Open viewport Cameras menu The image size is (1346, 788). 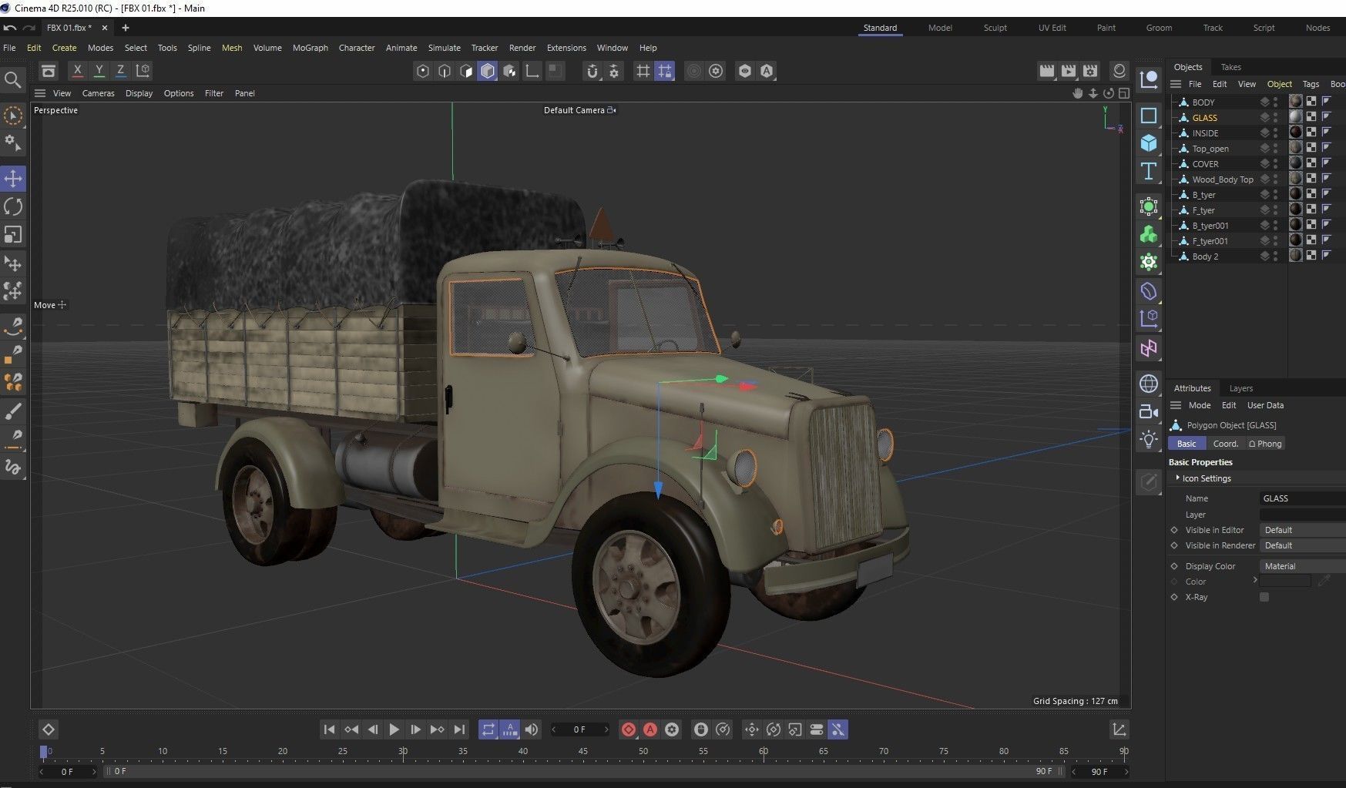[x=98, y=93]
